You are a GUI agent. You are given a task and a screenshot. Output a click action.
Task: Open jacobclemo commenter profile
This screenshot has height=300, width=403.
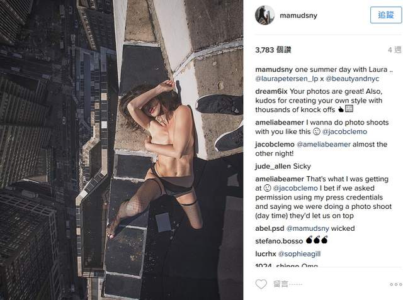pos(275,145)
